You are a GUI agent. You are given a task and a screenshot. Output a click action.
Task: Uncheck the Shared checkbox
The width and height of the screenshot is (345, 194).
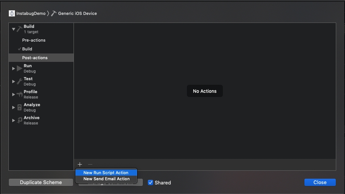point(151,183)
